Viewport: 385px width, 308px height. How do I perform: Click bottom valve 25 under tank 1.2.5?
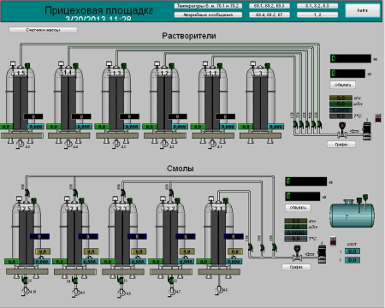25,281
